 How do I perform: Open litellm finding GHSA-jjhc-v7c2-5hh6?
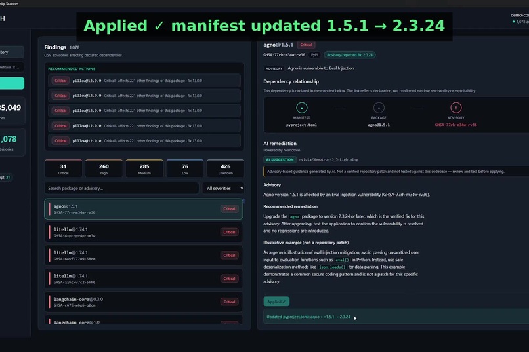pos(143,279)
